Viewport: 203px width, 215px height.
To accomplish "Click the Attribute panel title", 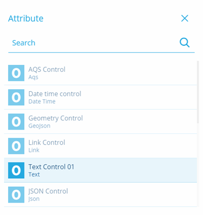I will point(25,18).
